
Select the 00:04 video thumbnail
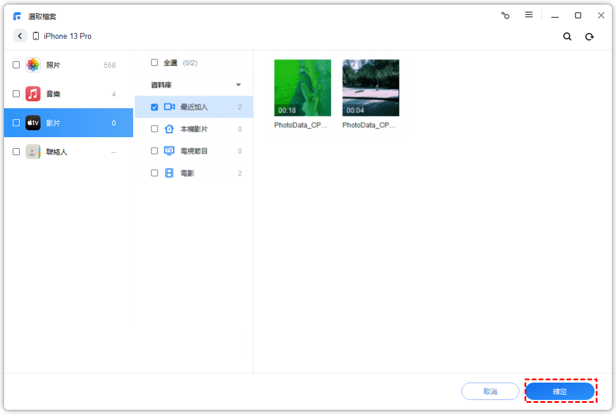pos(371,88)
